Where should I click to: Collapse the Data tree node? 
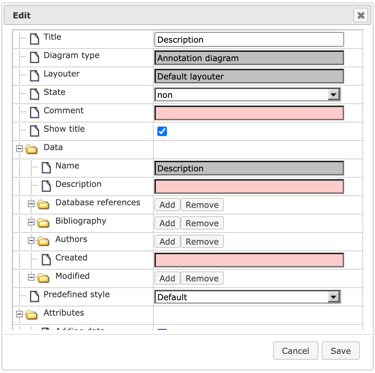point(19,149)
